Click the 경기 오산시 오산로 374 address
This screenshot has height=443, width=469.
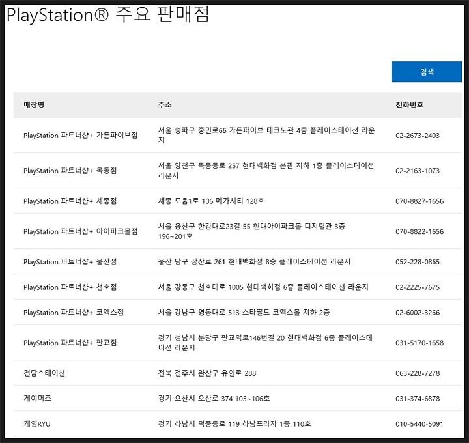point(214,399)
